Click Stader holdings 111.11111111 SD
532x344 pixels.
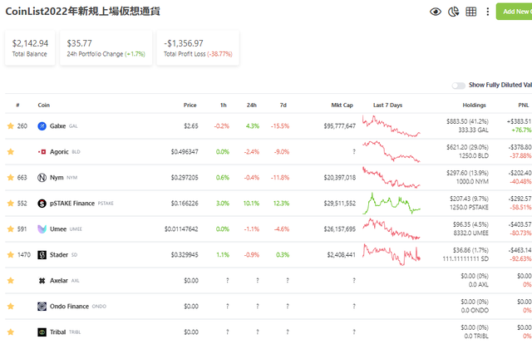click(465, 259)
